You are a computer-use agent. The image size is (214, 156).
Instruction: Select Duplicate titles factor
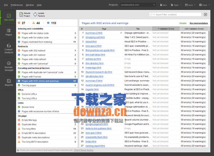pyautogui.click(x=47, y=125)
